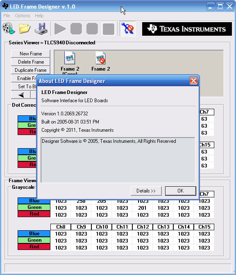Open the Options menu
The height and width of the screenshot is (275, 236).
[23, 16]
